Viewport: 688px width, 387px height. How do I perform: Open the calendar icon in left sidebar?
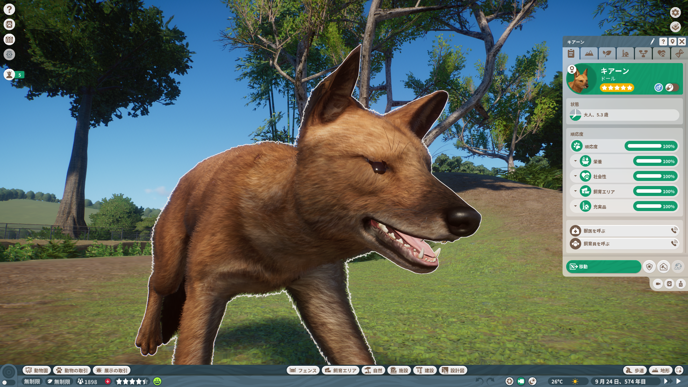click(9, 39)
